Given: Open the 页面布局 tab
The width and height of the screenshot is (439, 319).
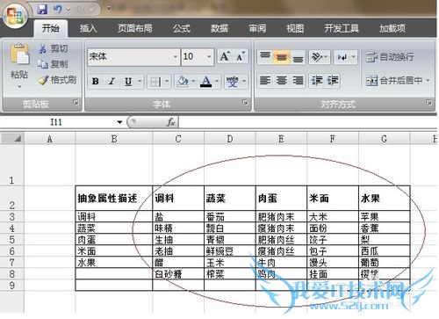Looking at the screenshot, I should click(135, 28).
